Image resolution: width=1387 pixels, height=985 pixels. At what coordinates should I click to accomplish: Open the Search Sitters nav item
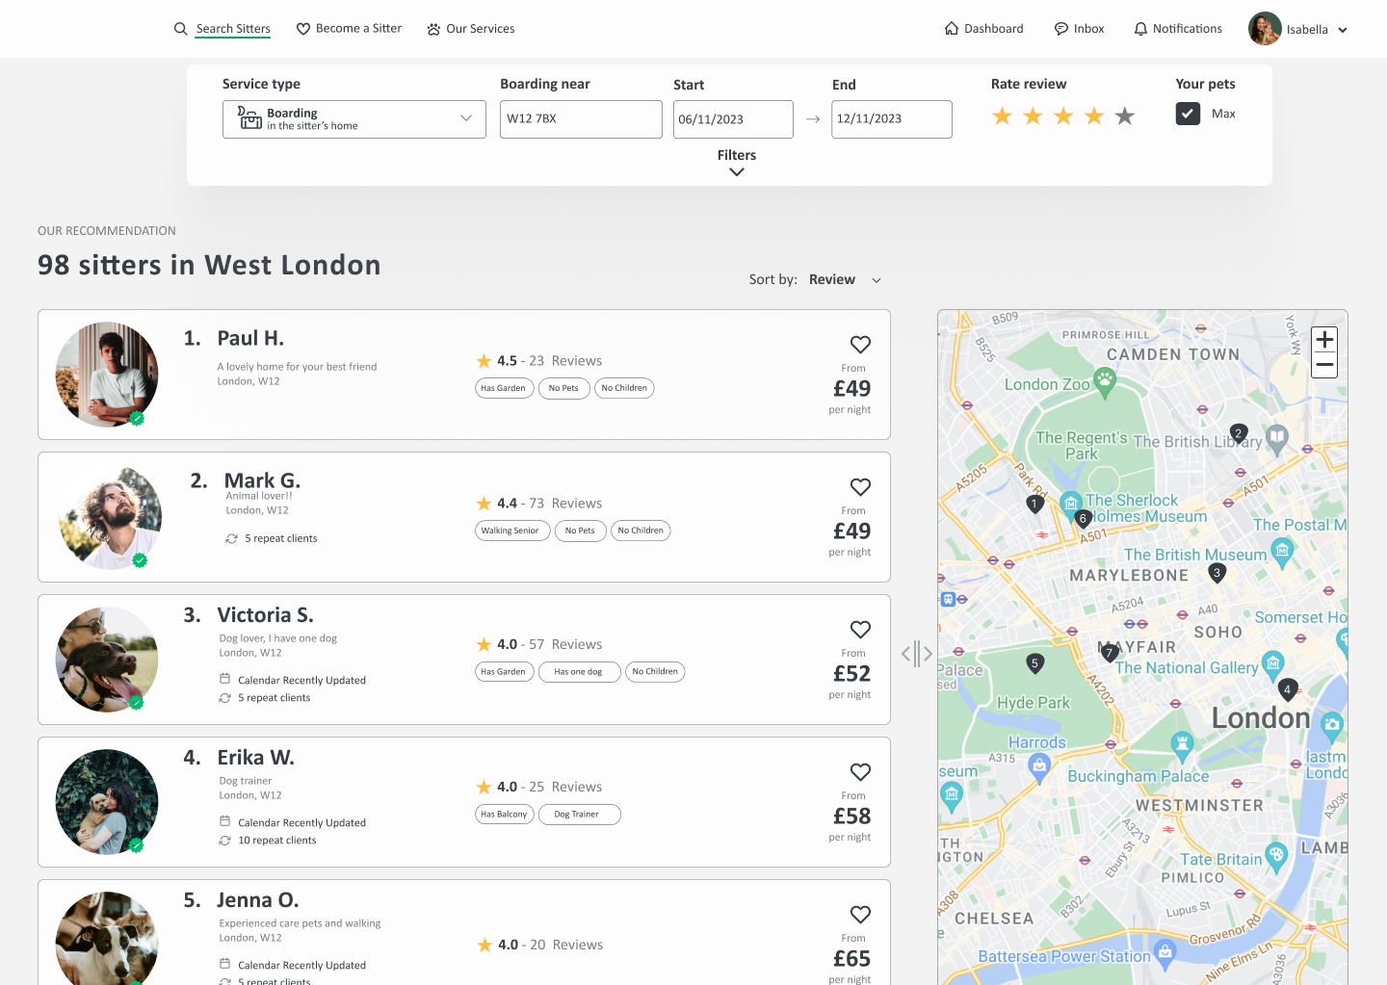pyautogui.click(x=233, y=29)
